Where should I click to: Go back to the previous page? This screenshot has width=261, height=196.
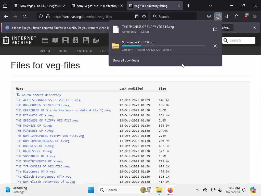point(6,17)
